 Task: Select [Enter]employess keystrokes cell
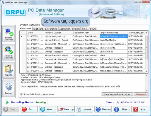pos(114,44)
